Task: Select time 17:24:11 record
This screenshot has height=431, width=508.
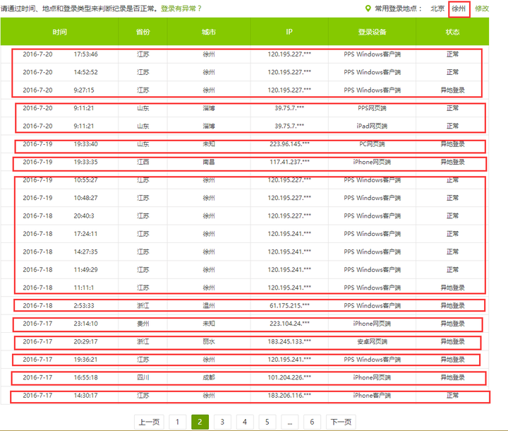Action: tap(85, 234)
